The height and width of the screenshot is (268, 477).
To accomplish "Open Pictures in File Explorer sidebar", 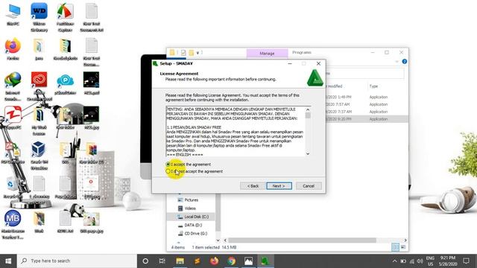I will point(192,200).
